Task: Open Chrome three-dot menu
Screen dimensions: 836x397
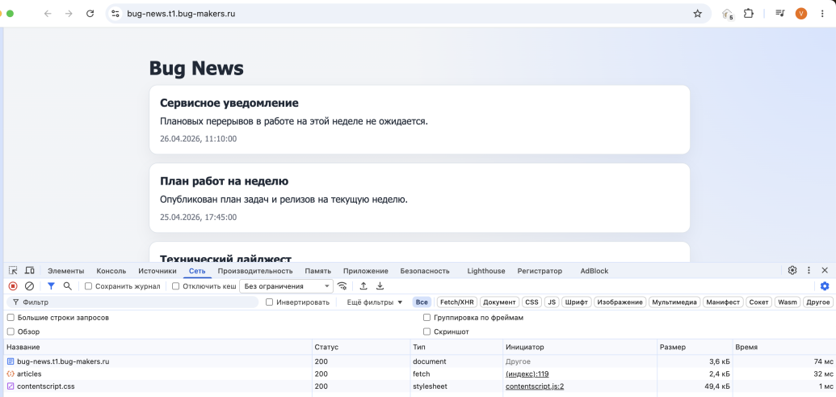Action: [x=821, y=14]
